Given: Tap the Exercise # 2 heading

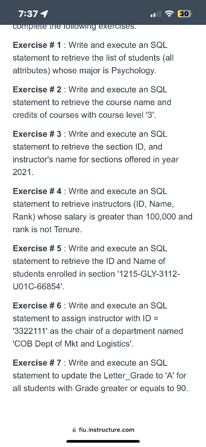Looking at the screenshot, I should tap(37, 89).
